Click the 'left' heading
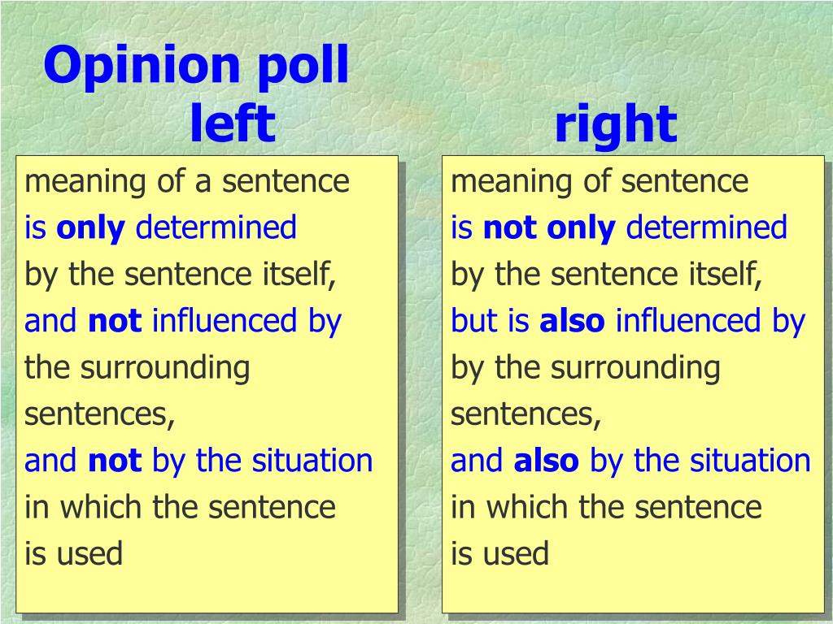Viewport: 833px width, 624px height. pyautogui.click(x=232, y=123)
